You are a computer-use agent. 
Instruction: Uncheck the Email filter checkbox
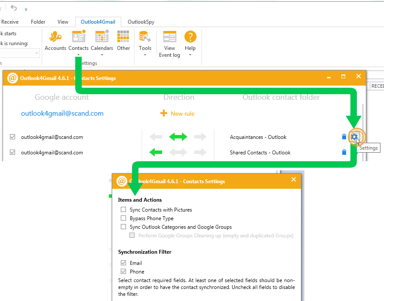[x=123, y=263]
